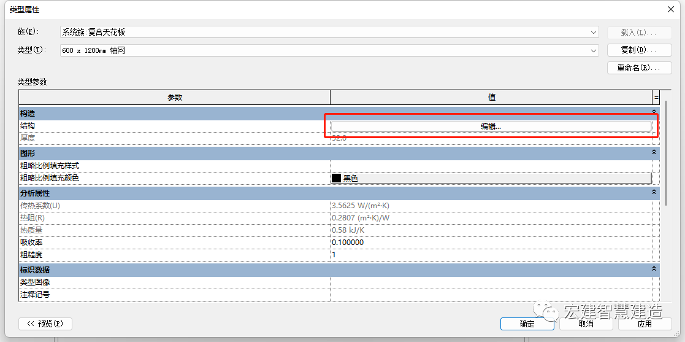Edit the 粗糙度 value 1
The image size is (685, 342).
(491, 254)
